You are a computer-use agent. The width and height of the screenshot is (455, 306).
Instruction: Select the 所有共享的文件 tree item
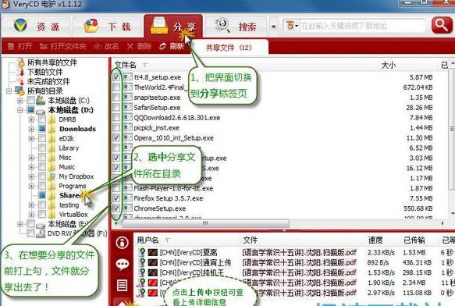point(52,62)
